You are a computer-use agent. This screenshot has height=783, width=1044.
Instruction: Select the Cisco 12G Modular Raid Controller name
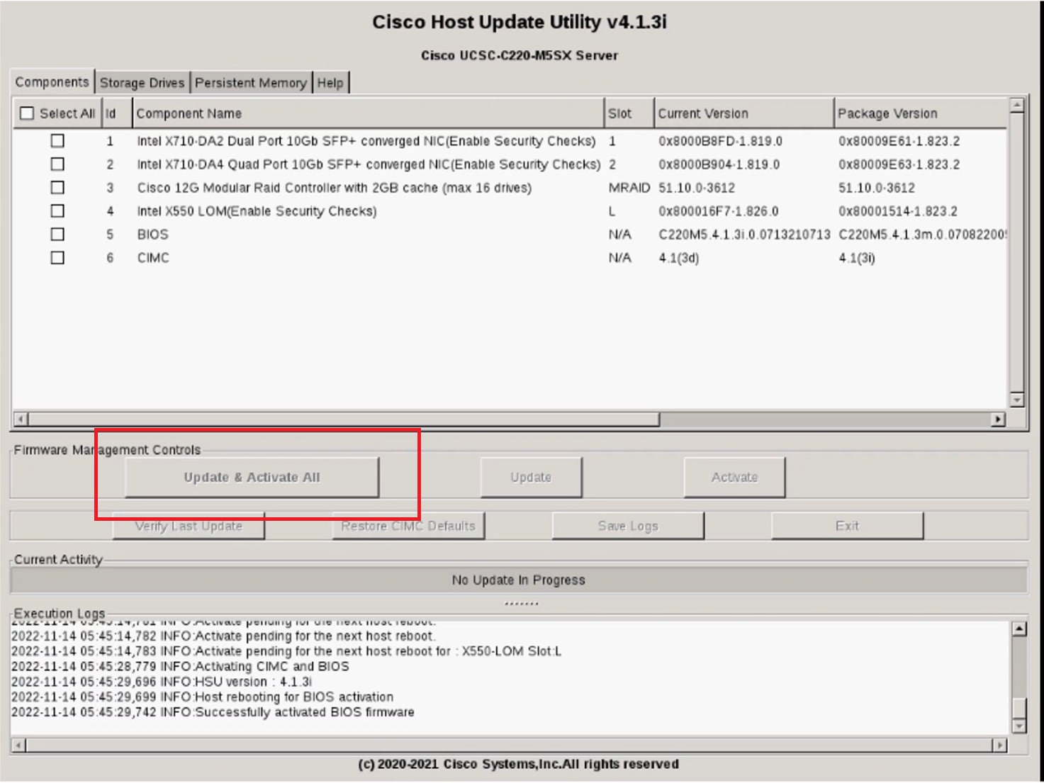click(x=335, y=188)
